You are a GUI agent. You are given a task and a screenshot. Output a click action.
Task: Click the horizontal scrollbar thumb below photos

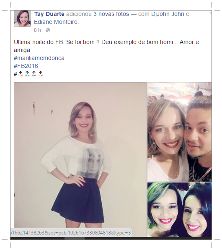(75, 238)
